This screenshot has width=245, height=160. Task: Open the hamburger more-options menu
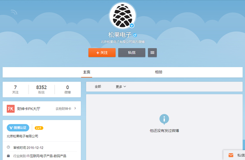tap(152, 53)
